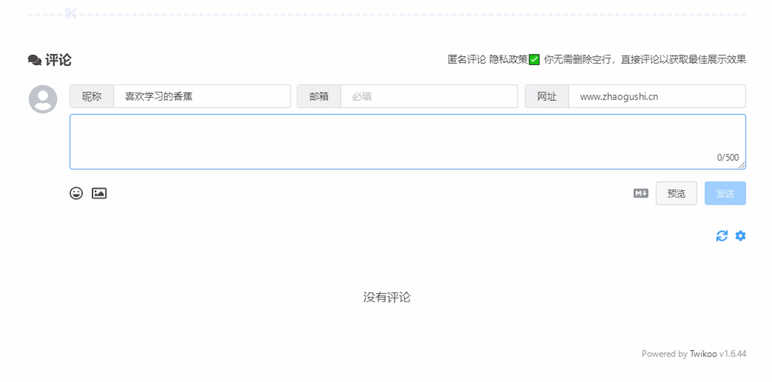
Task: Open the emoji picker smiley icon
Action: point(76,193)
